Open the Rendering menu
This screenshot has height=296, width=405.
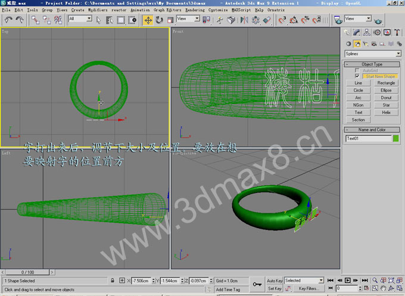[195, 10]
